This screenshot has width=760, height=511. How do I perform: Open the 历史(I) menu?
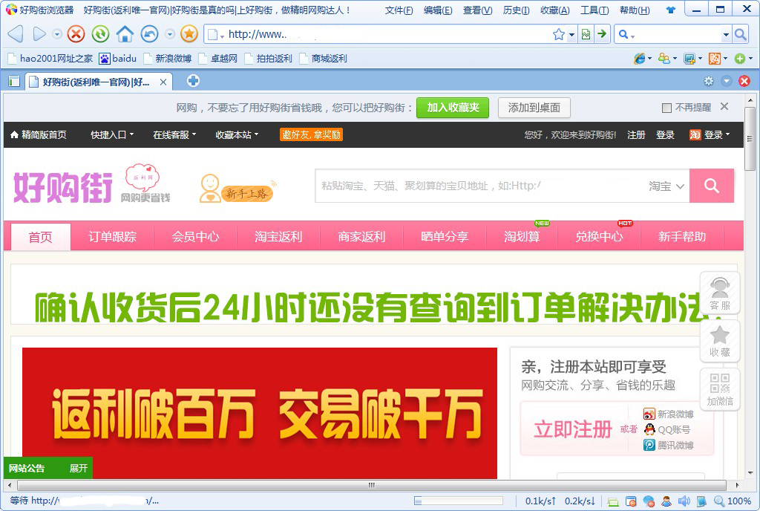click(x=517, y=10)
